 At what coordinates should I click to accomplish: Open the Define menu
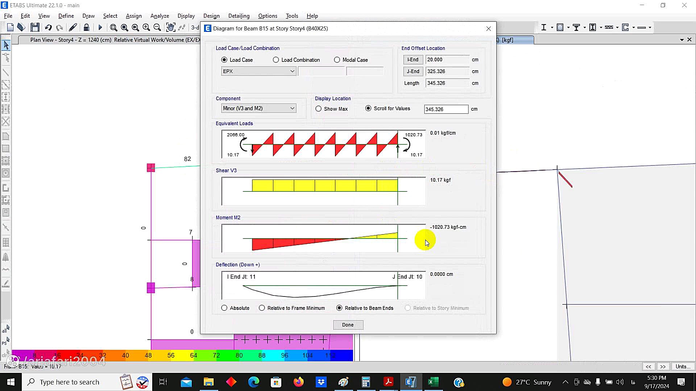pyautogui.click(x=66, y=16)
